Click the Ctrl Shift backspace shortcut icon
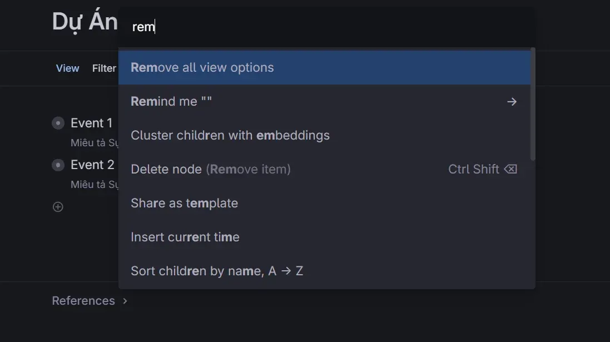 pos(510,169)
